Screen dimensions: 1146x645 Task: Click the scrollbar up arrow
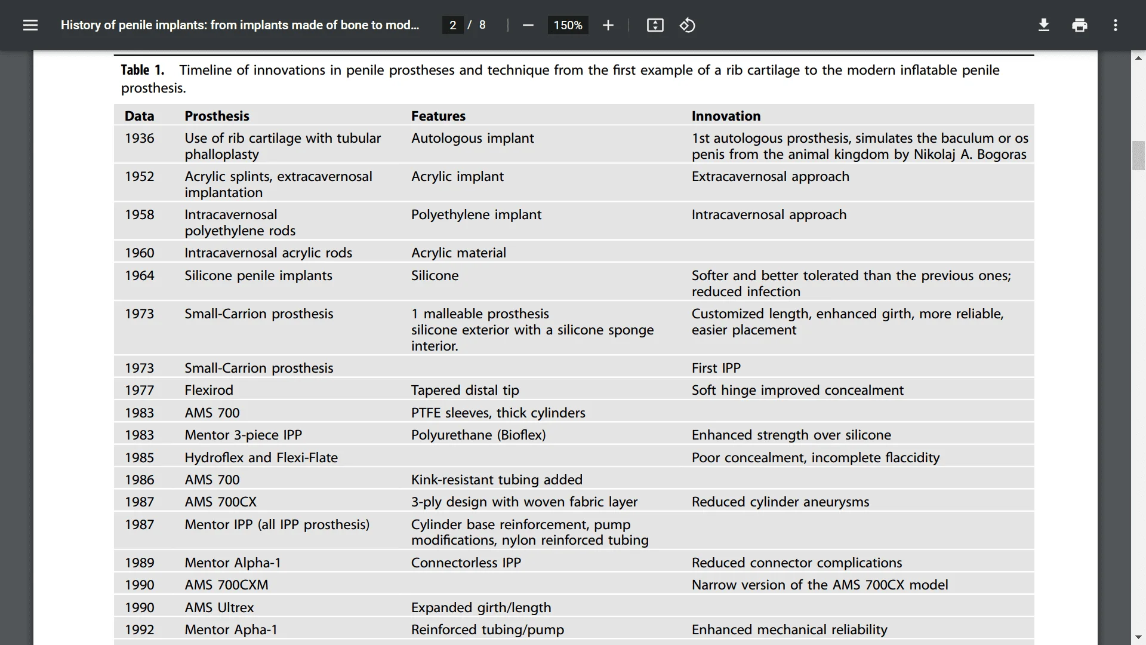pos(1138,58)
